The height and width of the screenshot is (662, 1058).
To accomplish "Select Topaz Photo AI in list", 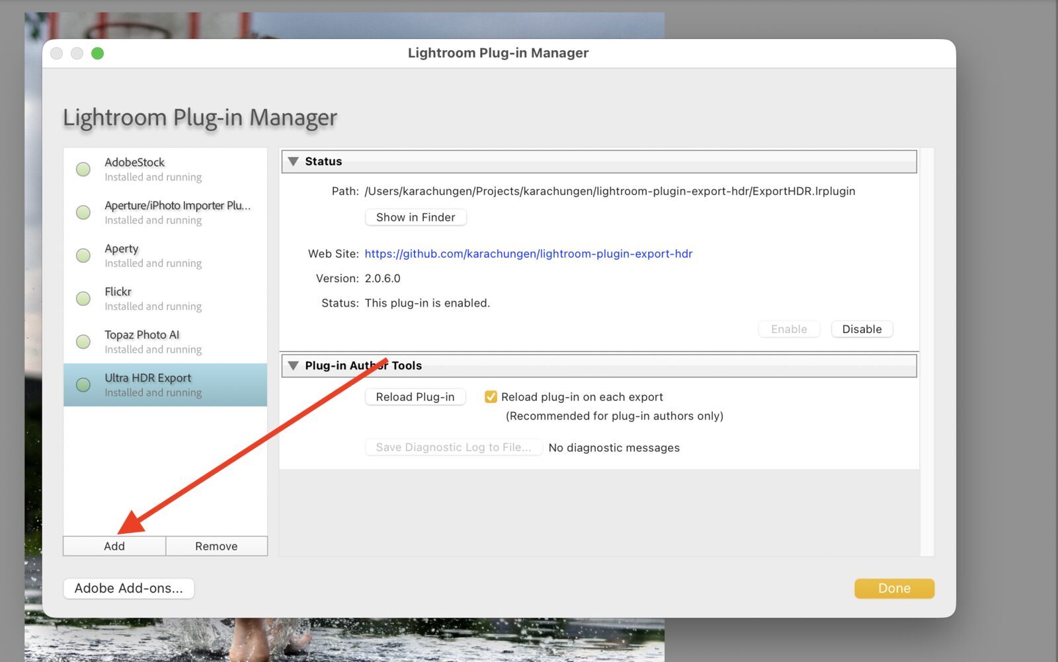I will point(165,342).
